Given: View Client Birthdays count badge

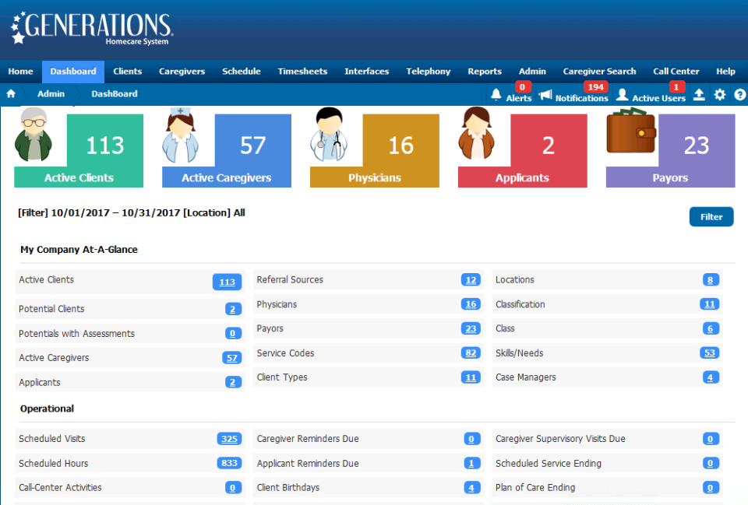Looking at the screenshot, I should (471, 488).
